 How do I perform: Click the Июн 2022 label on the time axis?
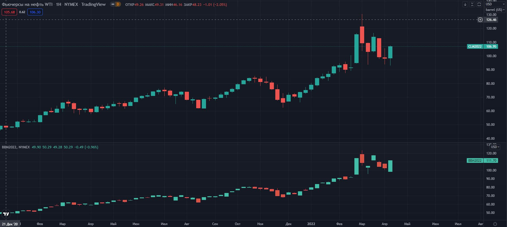point(435,224)
